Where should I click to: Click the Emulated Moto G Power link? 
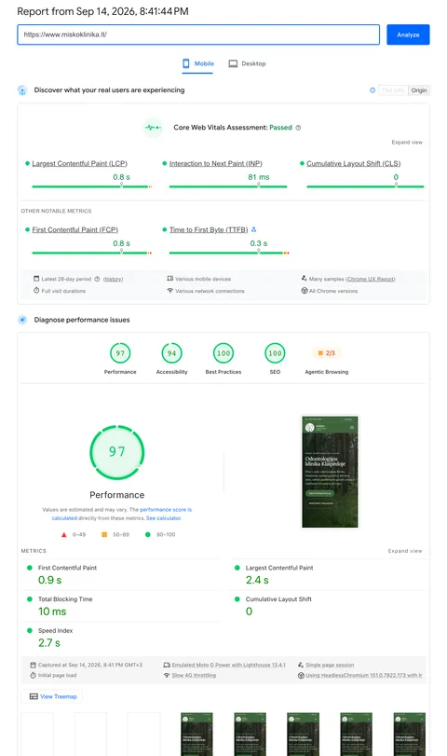(228, 665)
